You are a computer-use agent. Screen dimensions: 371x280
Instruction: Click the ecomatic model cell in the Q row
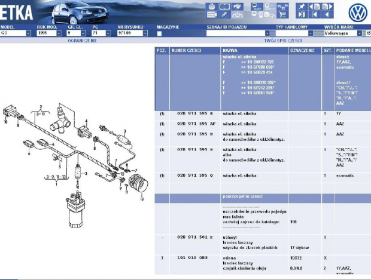tap(345, 176)
